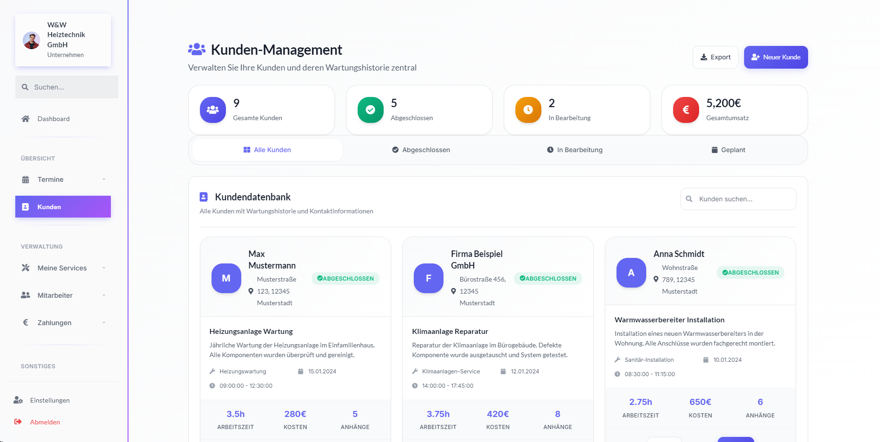
Task: Expand the Termine submenu chevron
Action: (103, 179)
